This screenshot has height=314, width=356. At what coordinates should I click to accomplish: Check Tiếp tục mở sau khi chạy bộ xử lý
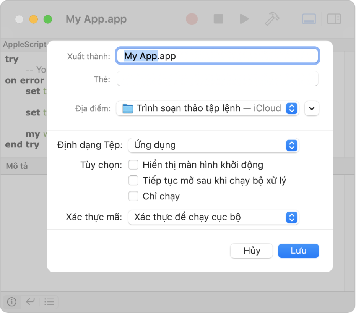pyautogui.click(x=133, y=180)
